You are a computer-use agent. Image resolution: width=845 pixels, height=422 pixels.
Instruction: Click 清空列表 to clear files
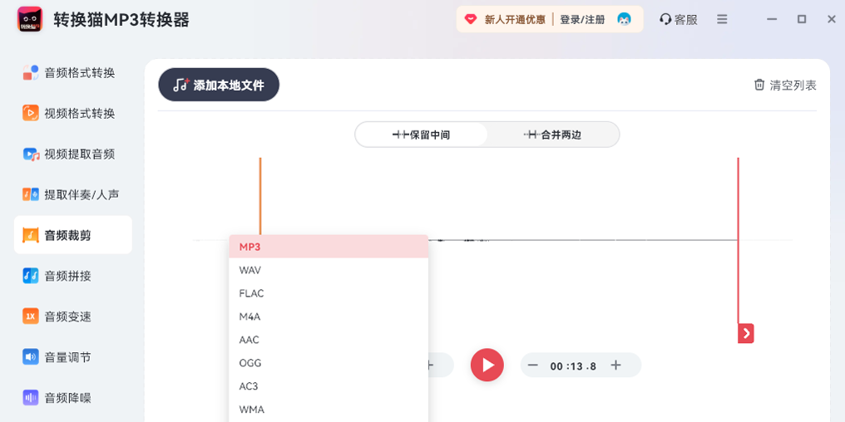coord(785,85)
